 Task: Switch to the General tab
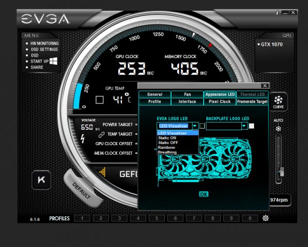click(x=155, y=94)
